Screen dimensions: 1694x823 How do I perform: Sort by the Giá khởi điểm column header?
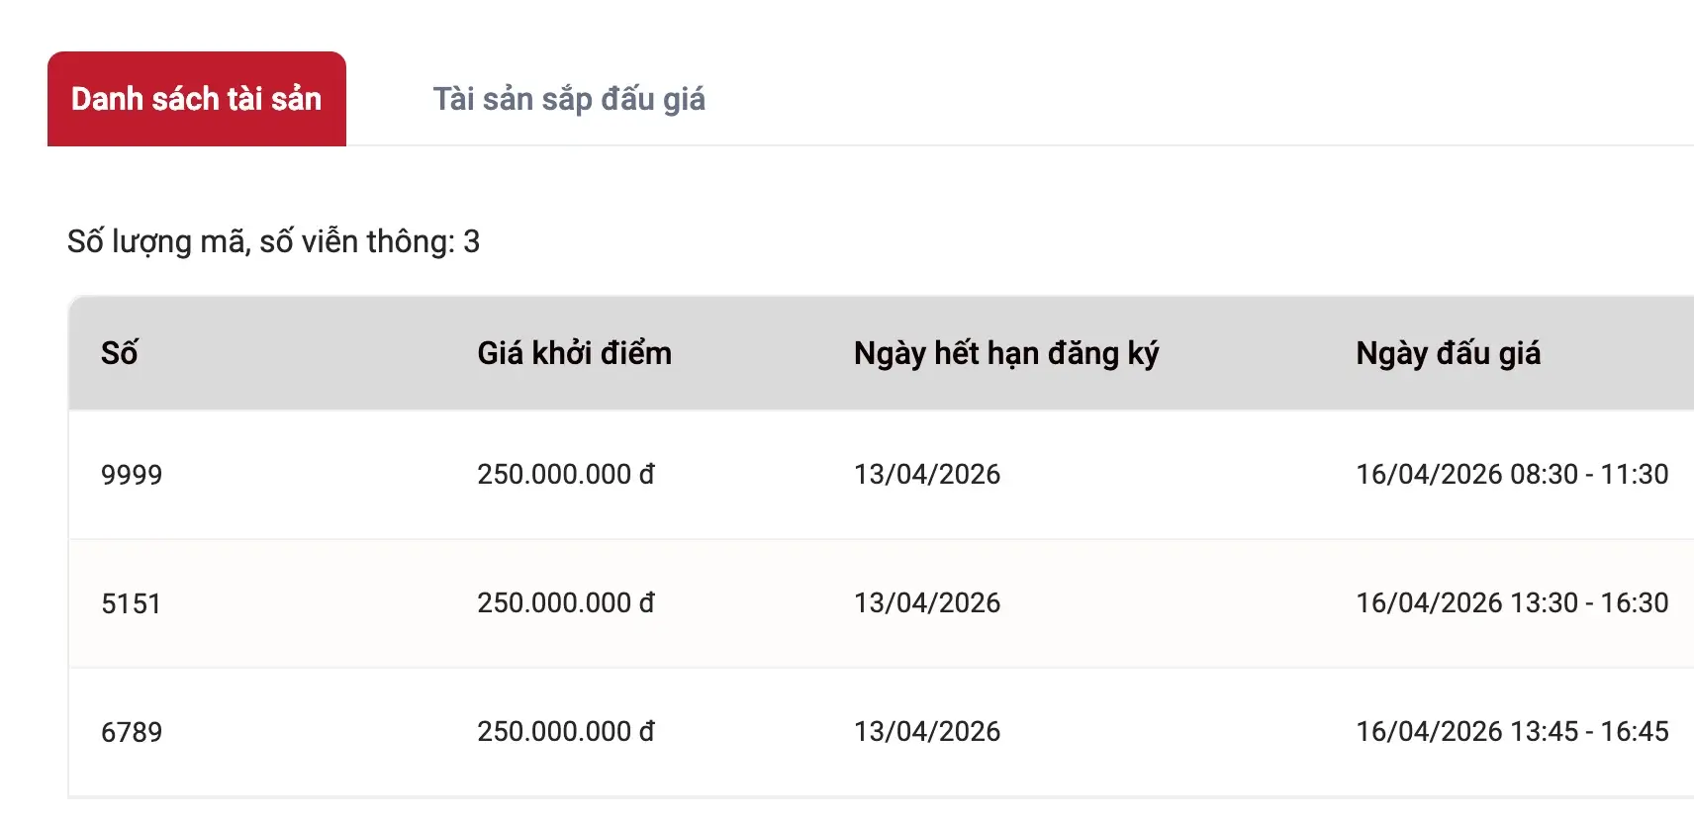click(x=574, y=353)
